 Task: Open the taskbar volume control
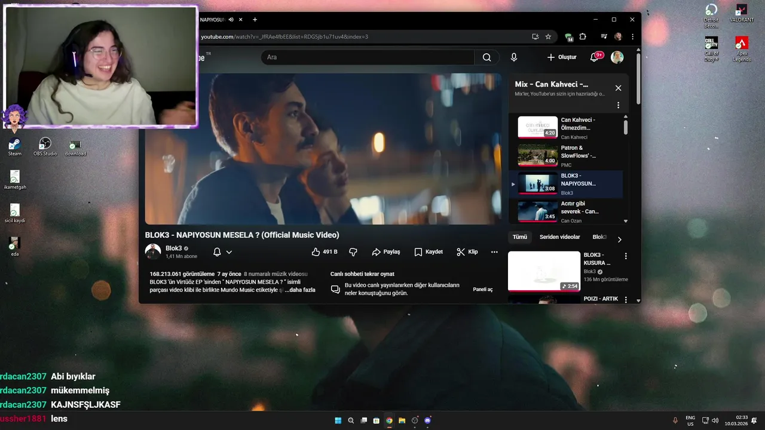[x=715, y=420]
